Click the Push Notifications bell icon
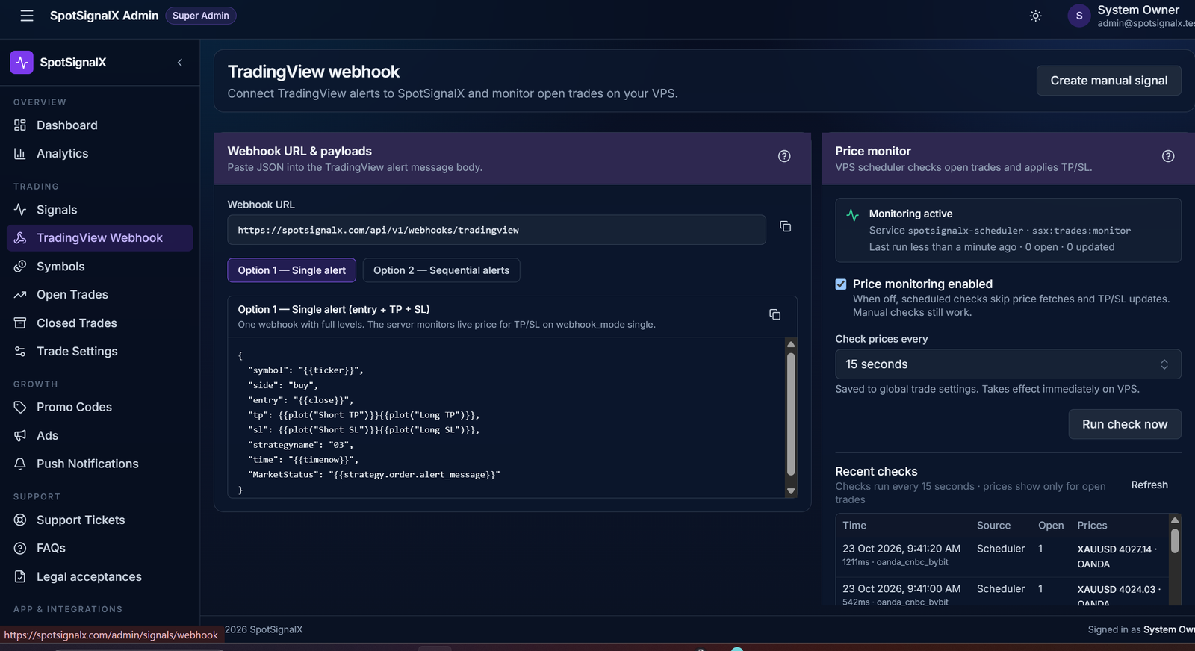This screenshot has width=1195, height=651. 20,464
